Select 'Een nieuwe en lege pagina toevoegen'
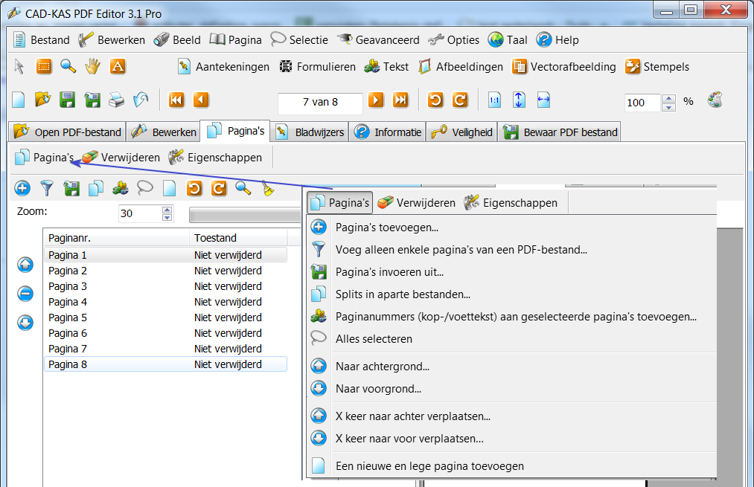 pos(429,466)
